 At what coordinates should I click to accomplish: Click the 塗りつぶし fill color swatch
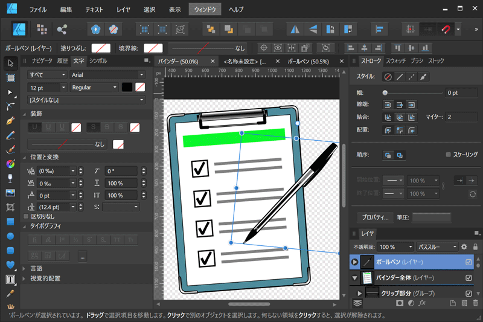[101, 48]
